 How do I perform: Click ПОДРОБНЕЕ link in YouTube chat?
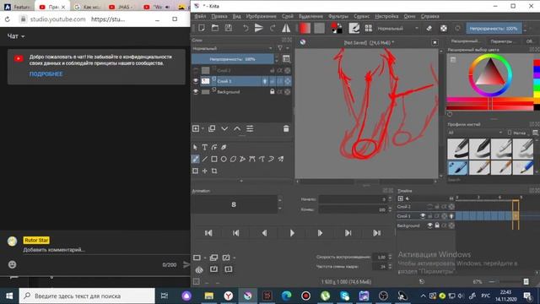pyautogui.click(x=46, y=74)
